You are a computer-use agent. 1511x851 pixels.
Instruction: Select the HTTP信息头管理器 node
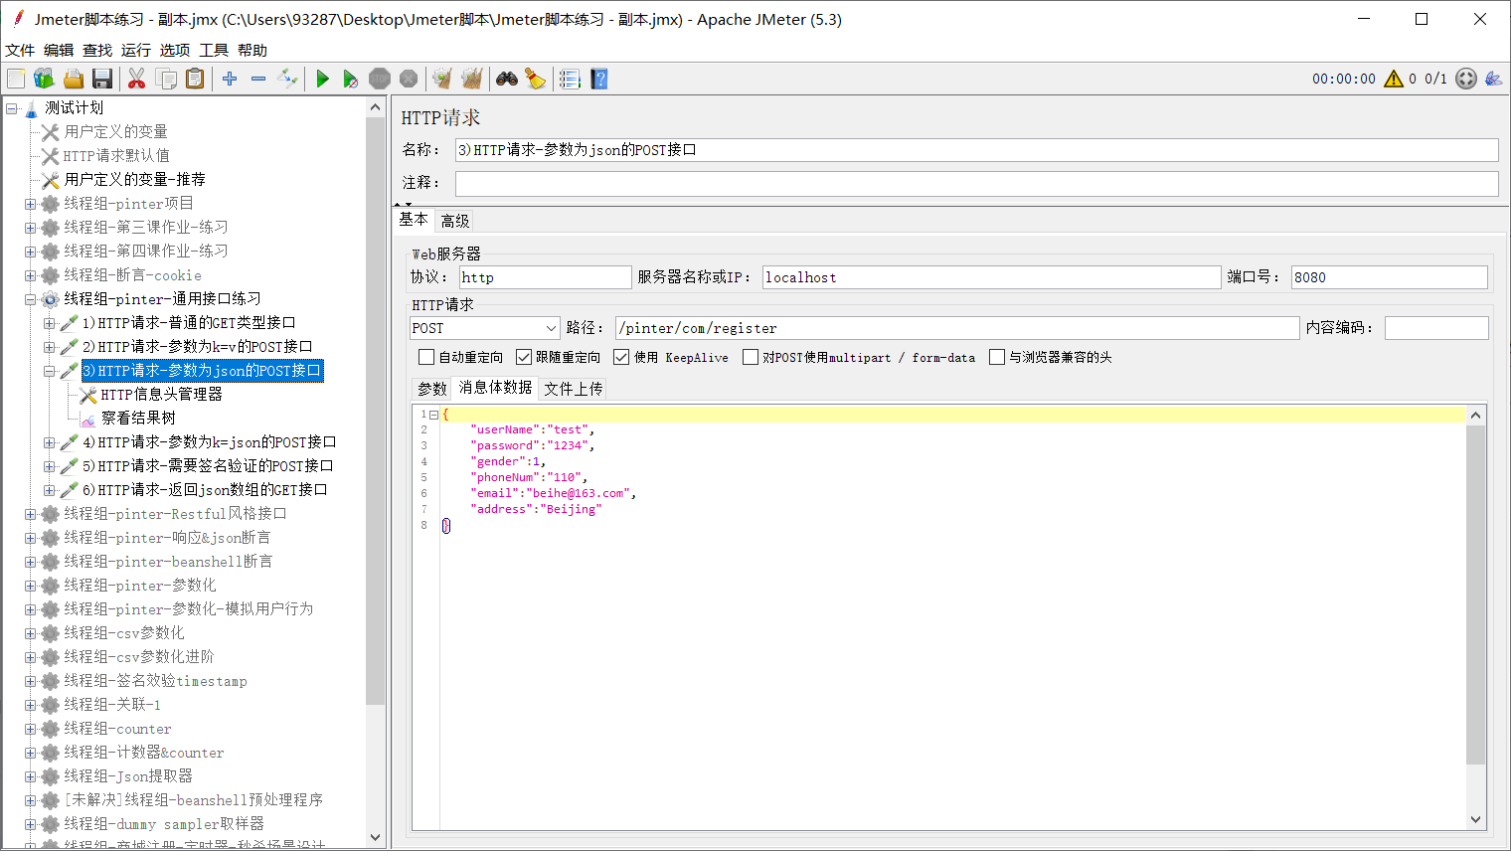(x=161, y=394)
